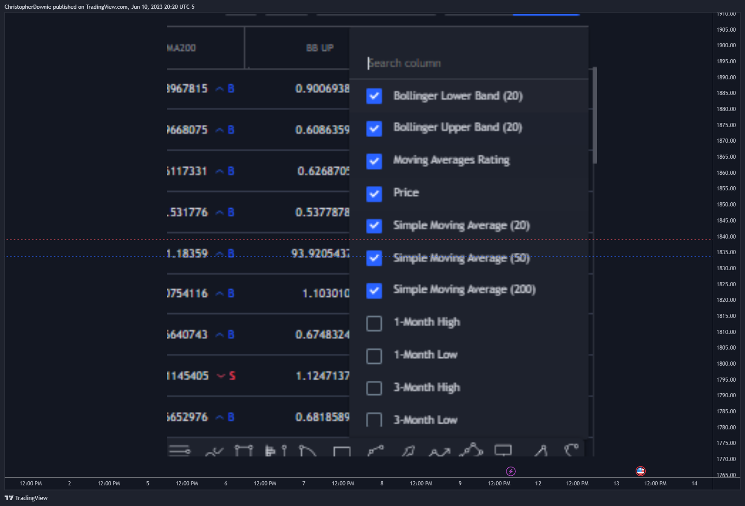Enable the 3-Month High checkbox
745x506 pixels.
[x=374, y=388]
